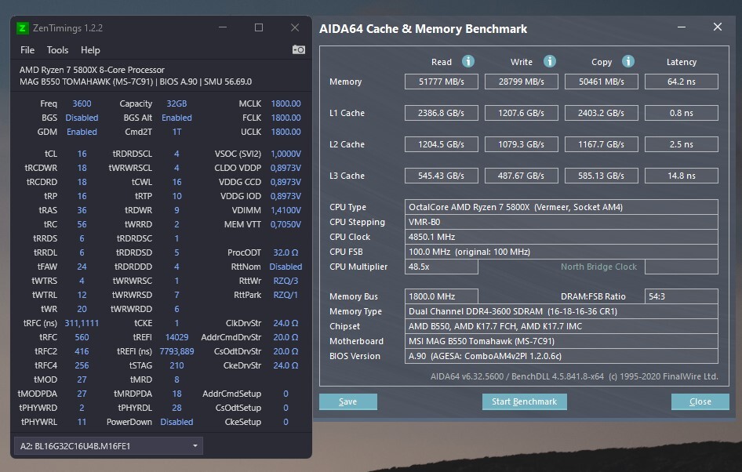Click the Memory Latency 64.2 ns field
This screenshot has width=742, height=472.
681,82
